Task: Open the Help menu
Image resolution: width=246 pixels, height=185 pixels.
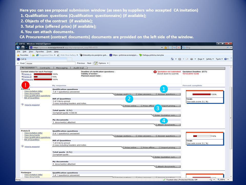Action: (56, 51)
